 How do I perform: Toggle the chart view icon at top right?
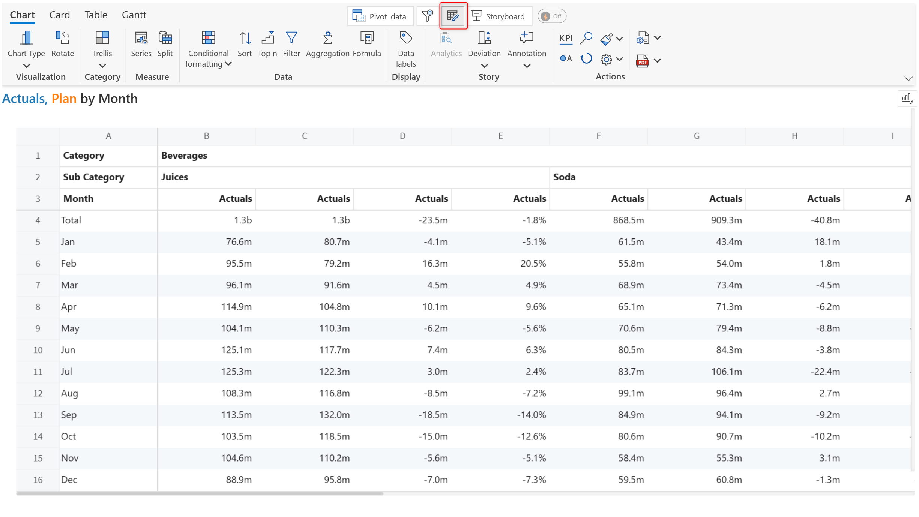(907, 99)
